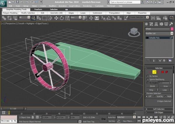The width and height of the screenshot is (175, 124).
Task: Toggle Set Key mode button
Action: [112, 121]
